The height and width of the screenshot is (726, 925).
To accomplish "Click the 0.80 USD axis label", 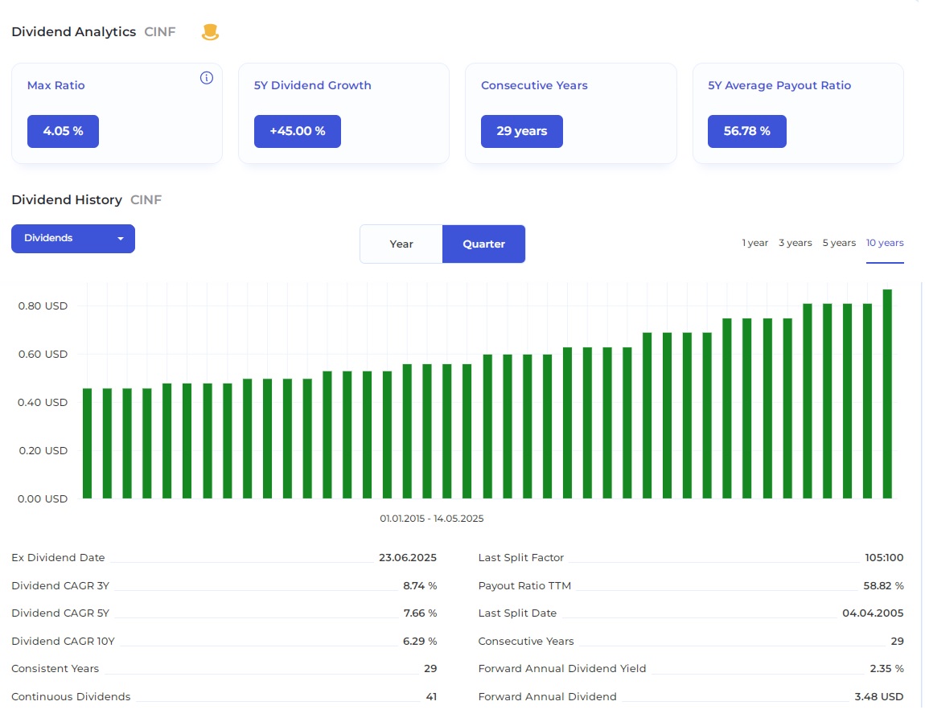I will click(x=43, y=306).
